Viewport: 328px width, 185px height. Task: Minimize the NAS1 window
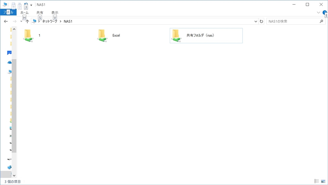[x=294, y=4]
